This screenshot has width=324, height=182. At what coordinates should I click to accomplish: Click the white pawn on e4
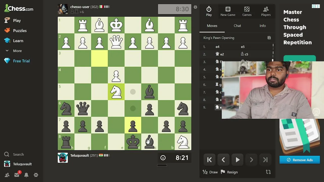click(116, 75)
